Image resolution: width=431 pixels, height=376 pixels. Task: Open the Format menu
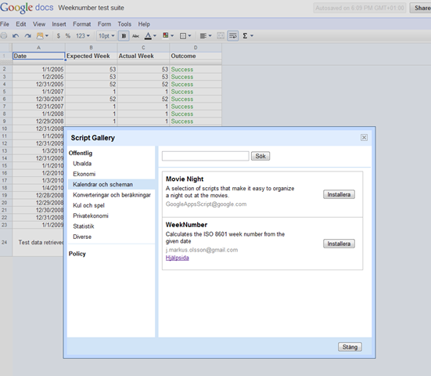81,24
